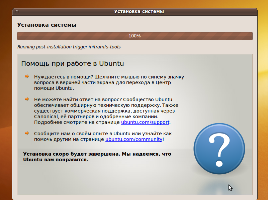Click the bold 'Установка скоро будет завершена' message

(97, 157)
